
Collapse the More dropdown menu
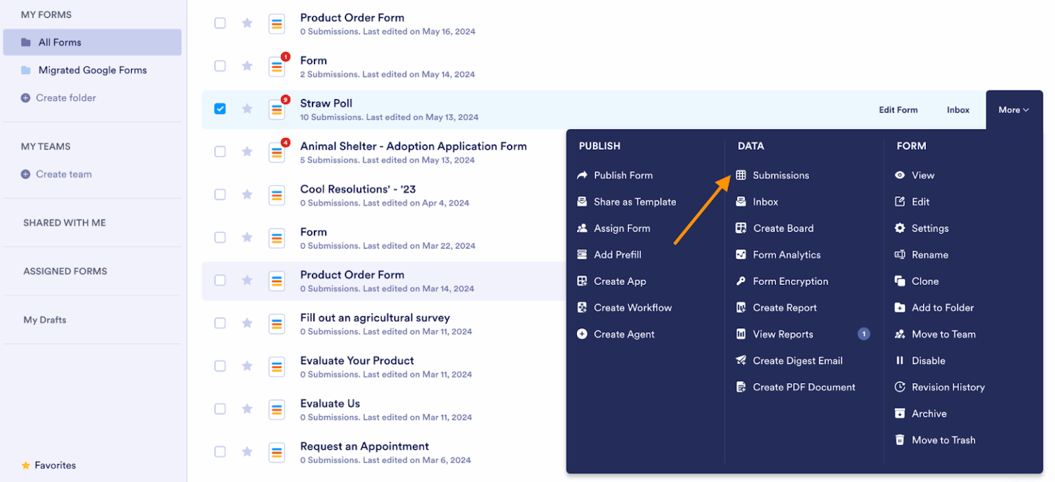point(1012,109)
